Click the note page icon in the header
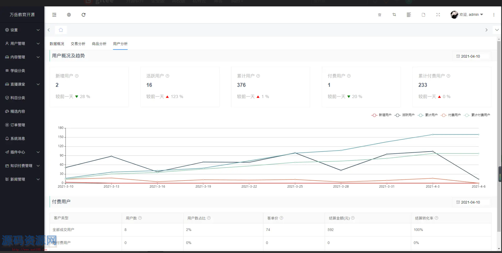 tap(423, 15)
